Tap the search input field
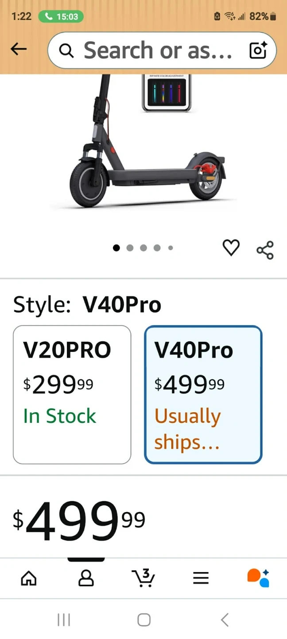The height and width of the screenshot is (639, 287). click(157, 51)
